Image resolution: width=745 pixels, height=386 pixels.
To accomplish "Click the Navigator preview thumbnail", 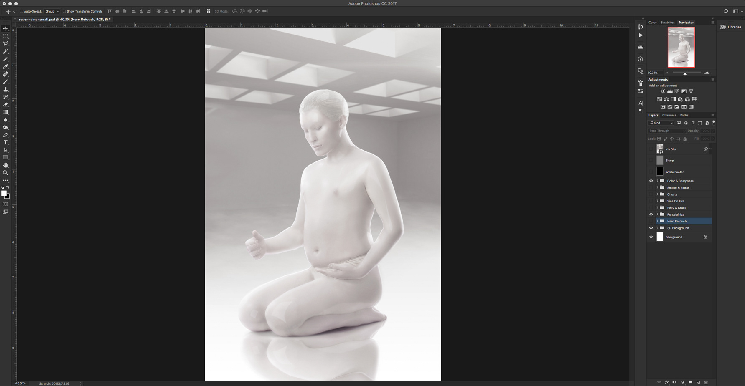I will (x=681, y=47).
